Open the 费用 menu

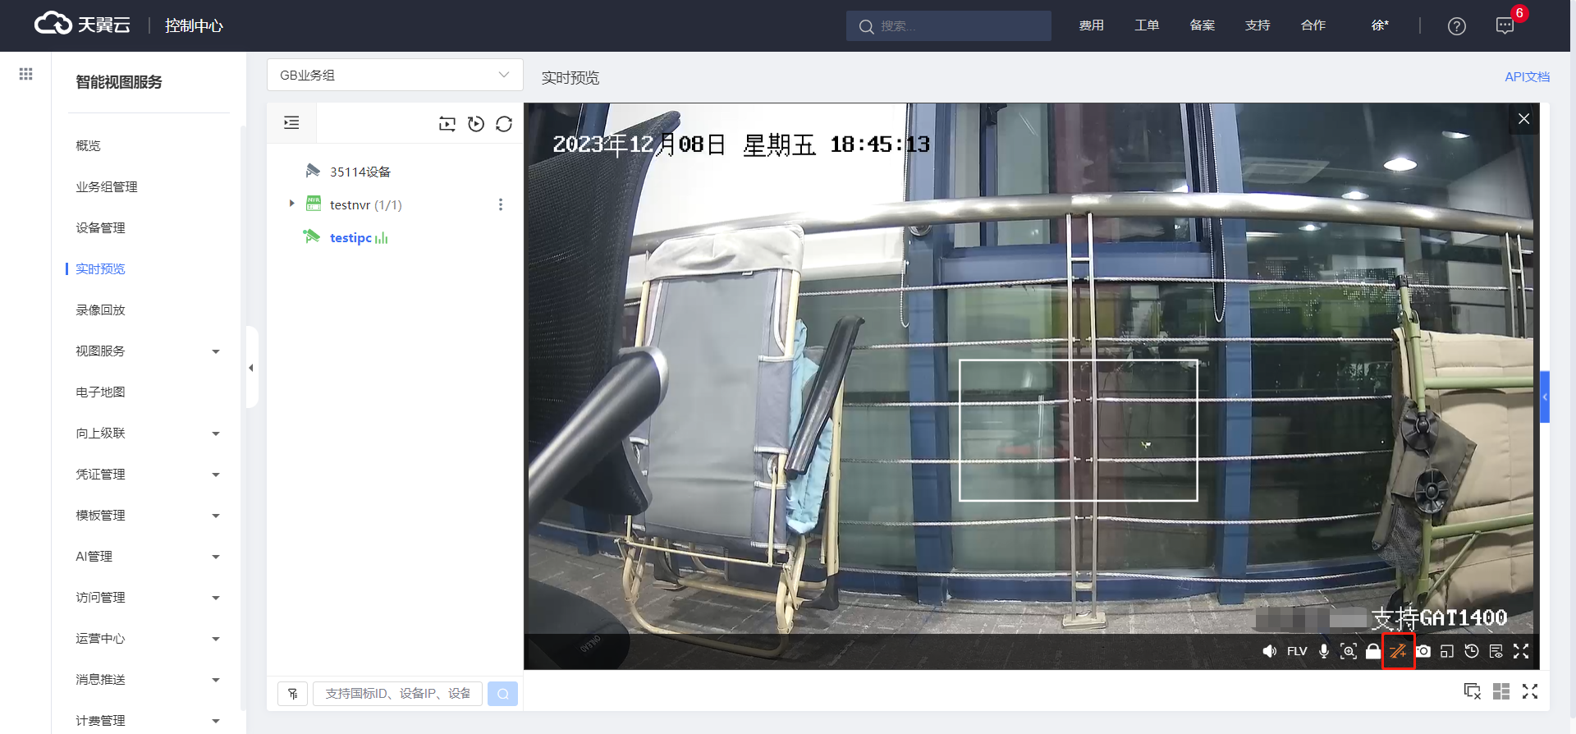pos(1091,25)
